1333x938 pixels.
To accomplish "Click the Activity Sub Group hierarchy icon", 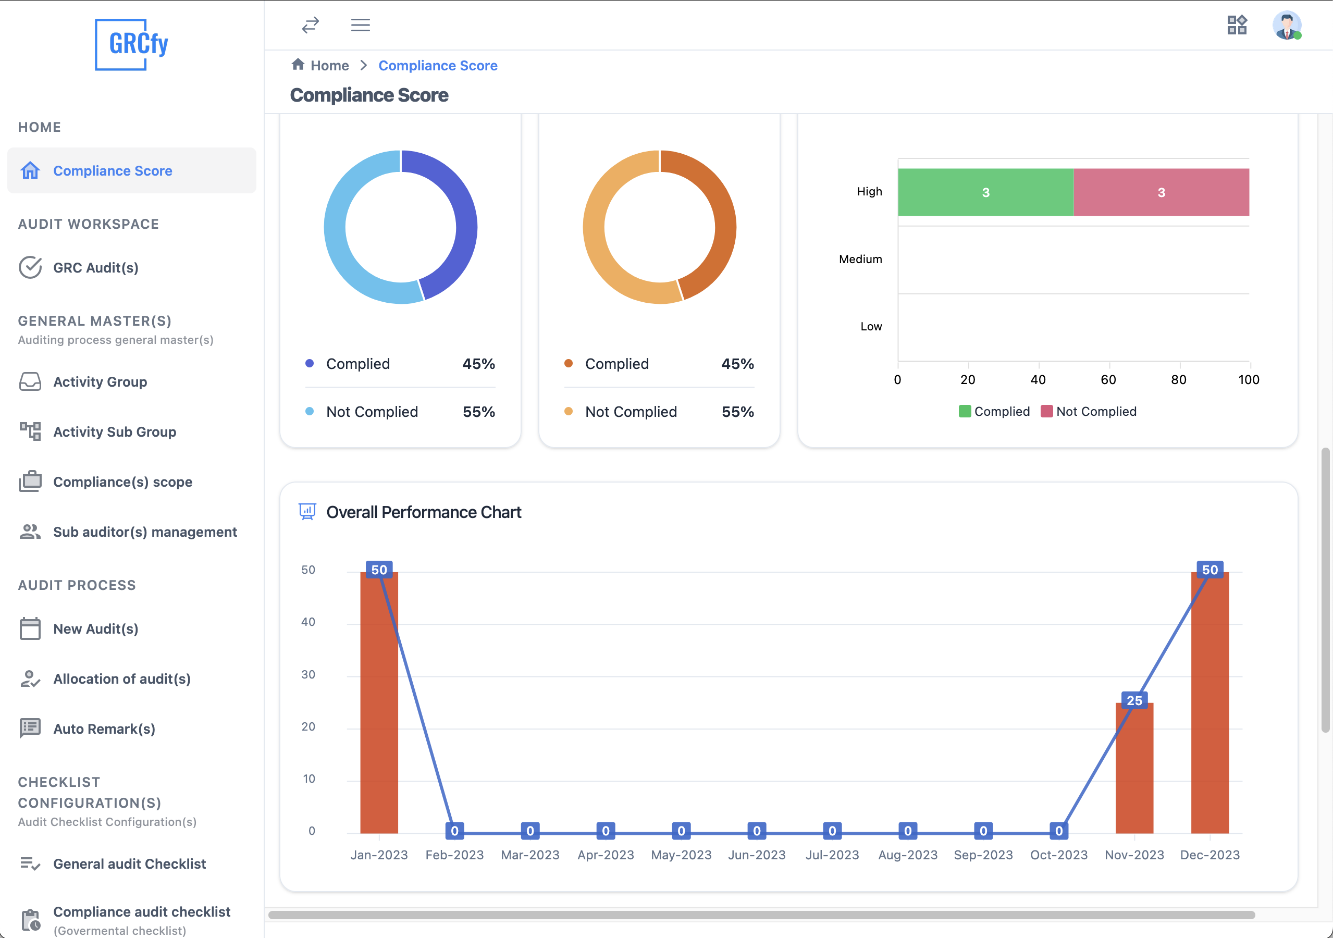I will click(x=30, y=431).
